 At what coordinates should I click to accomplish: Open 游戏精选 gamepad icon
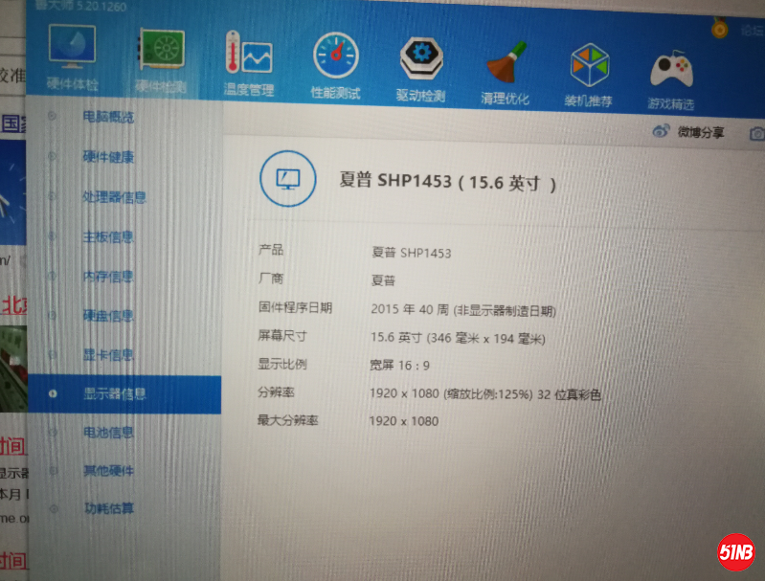click(x=670, y=73)
